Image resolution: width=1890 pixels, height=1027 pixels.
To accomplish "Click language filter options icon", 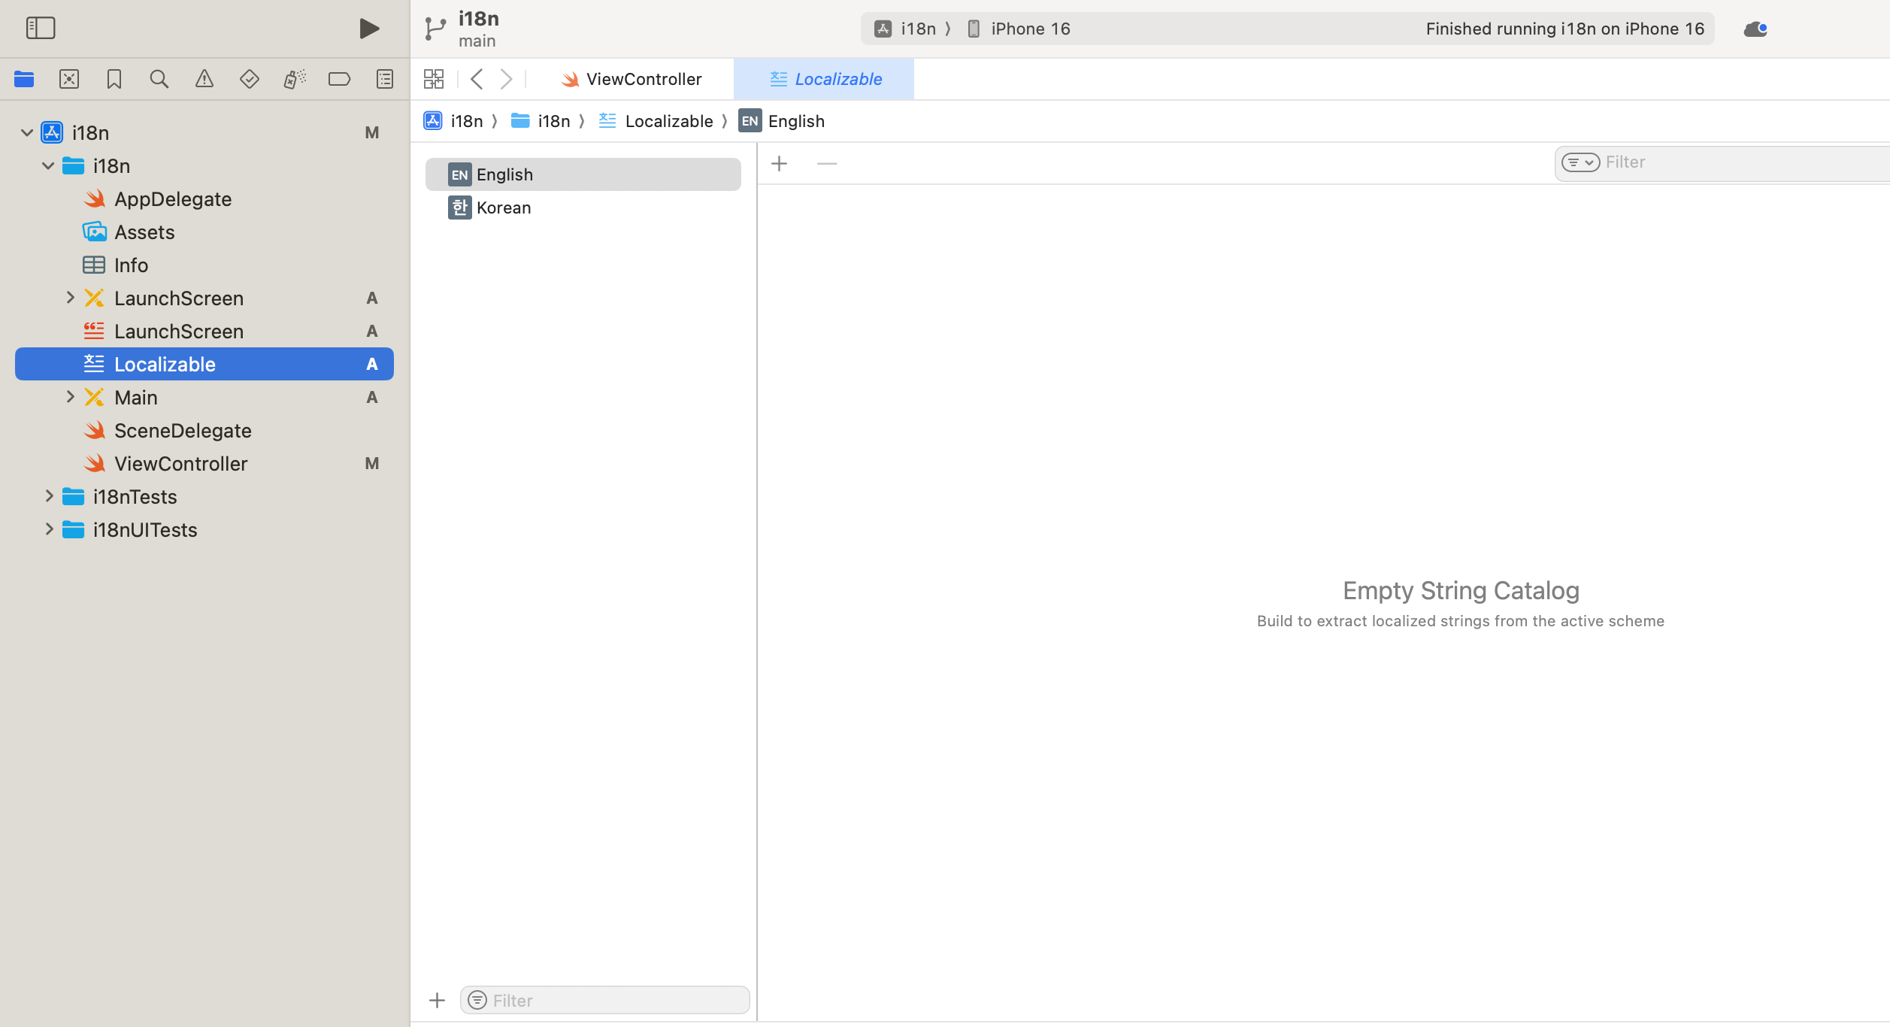I will (477, 1000).
